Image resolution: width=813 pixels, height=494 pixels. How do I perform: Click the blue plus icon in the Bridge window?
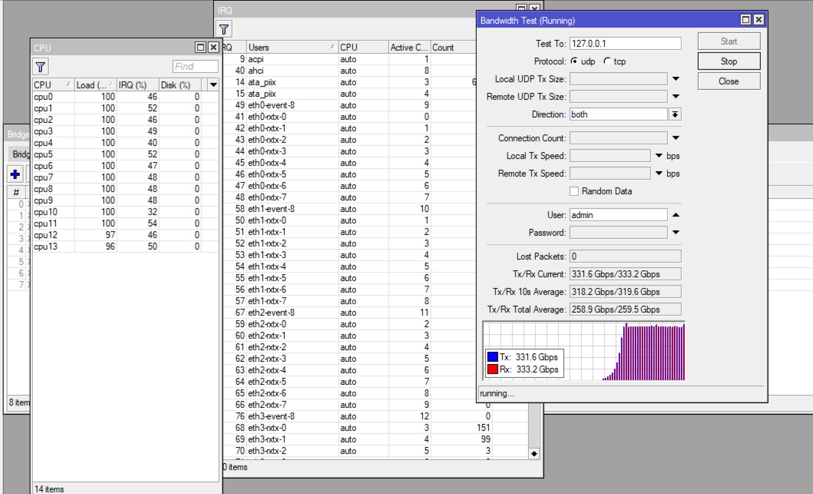click(14, 174)
